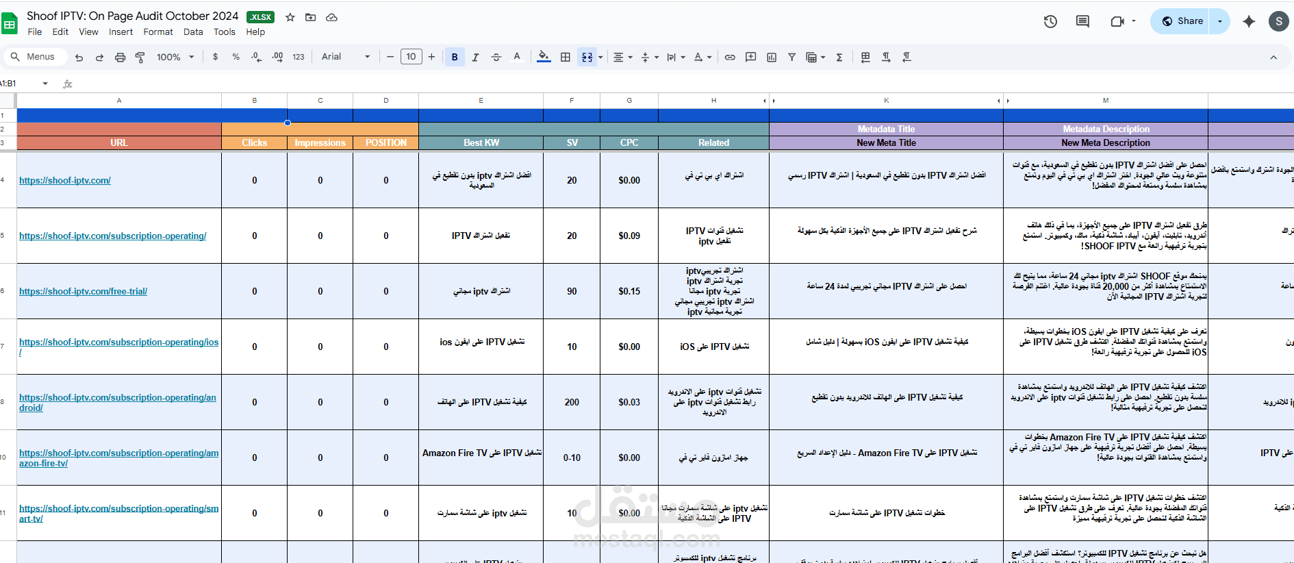Toggle Merge cells button

tap(587, 57)
